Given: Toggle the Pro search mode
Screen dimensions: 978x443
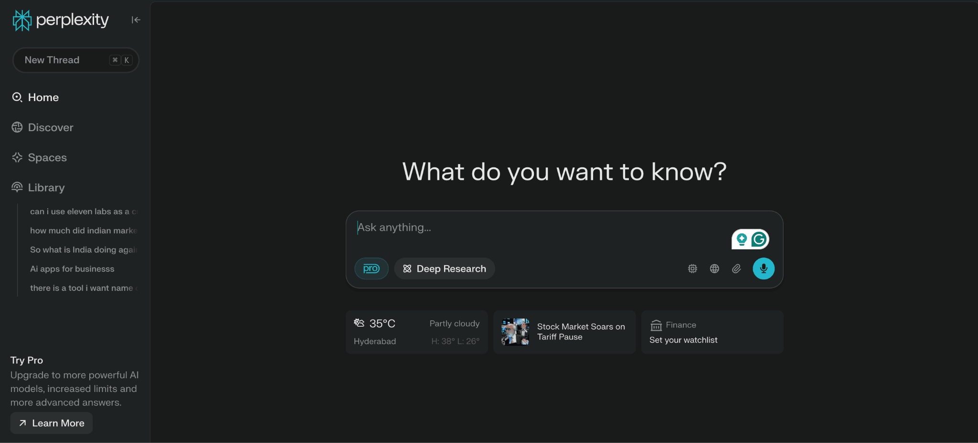Looking at the screenshot, I should coord(371,268).
